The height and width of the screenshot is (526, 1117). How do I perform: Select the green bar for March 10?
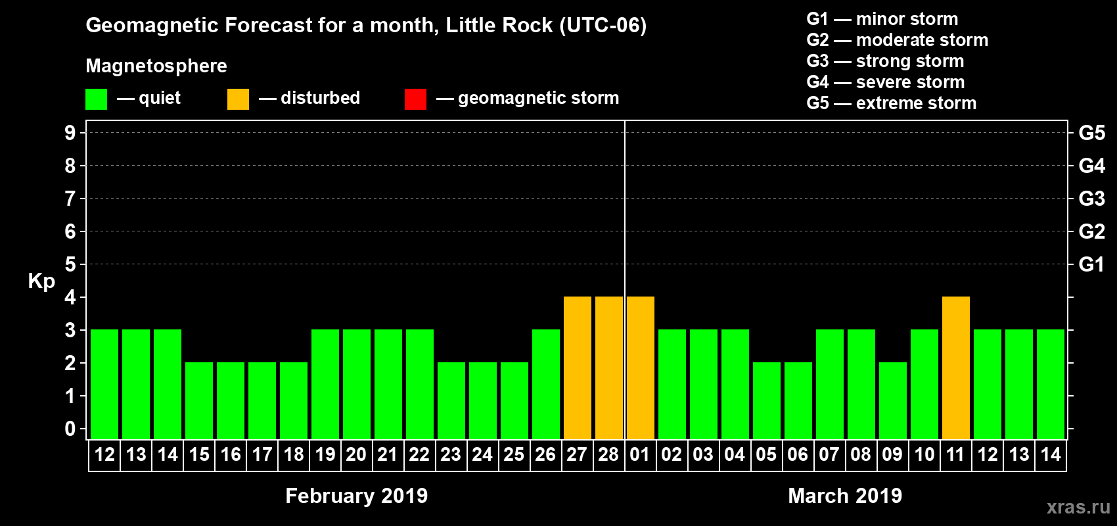coord(924,385)
